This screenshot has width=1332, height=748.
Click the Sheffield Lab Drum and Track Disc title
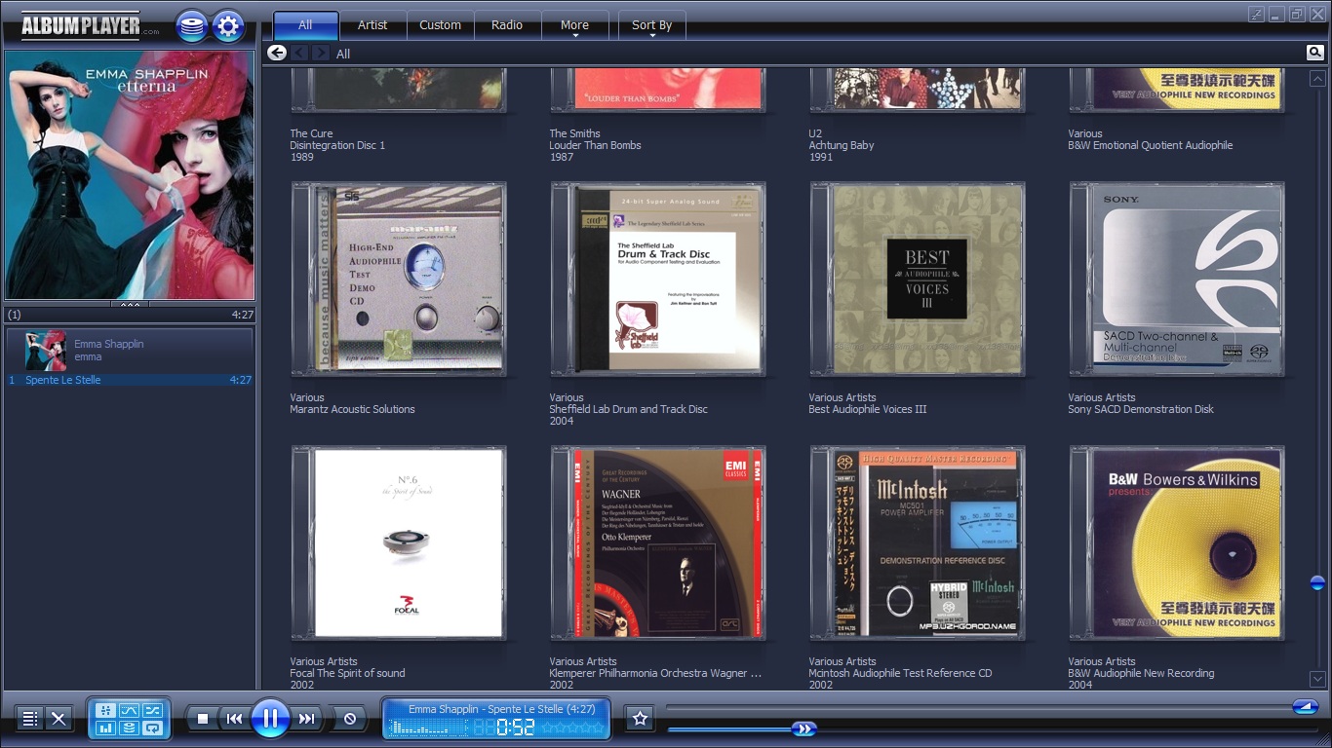click(628, 409)
